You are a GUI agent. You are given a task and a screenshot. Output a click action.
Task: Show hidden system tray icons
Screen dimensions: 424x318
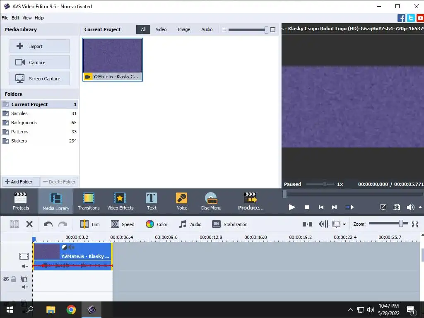(350, 310)
